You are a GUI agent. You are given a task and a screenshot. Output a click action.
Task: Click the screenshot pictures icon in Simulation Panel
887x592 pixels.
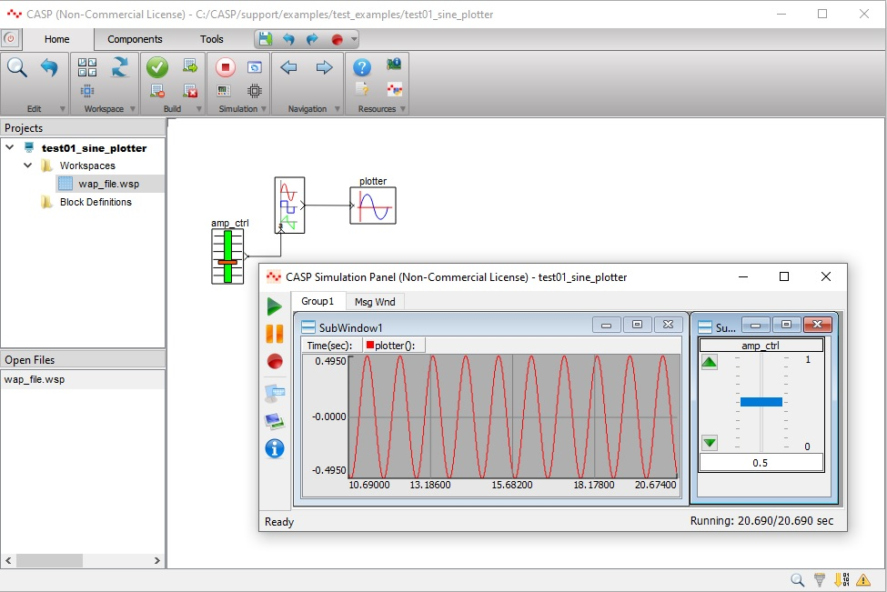point(275,421)
